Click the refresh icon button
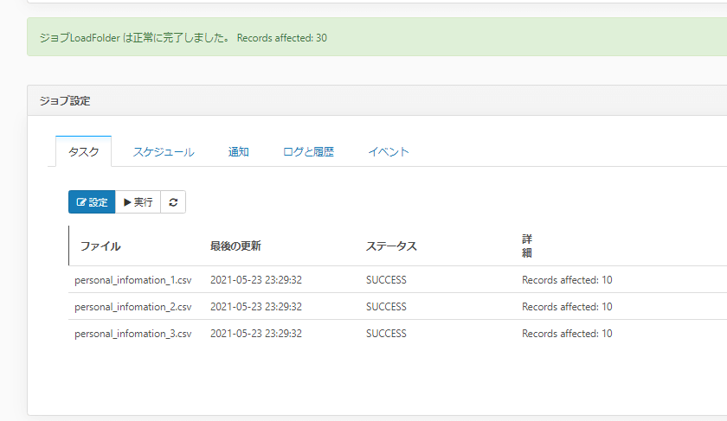 (173, 202)
